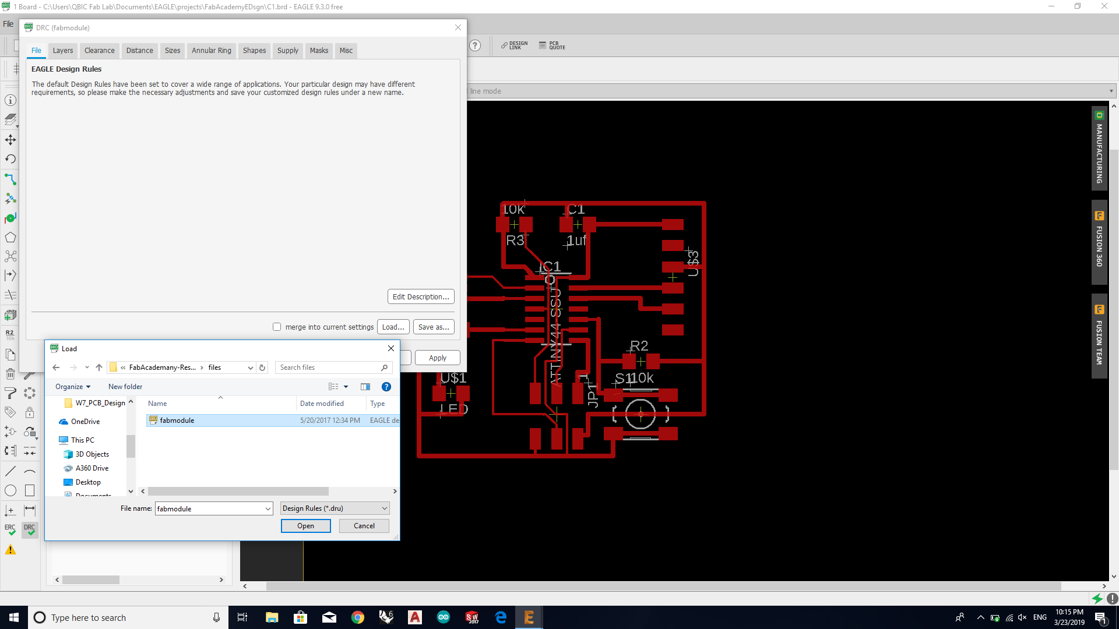The image size is (1119, 629).
Task: Click the Edit Description button
Action: coord(420,297)
